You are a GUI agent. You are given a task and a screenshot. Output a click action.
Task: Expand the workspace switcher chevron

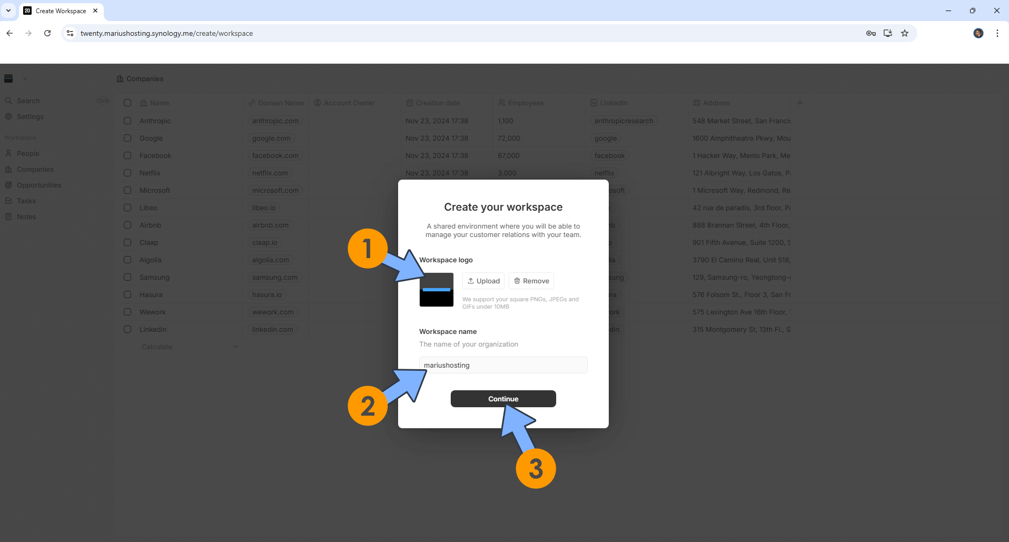[25, 78]
